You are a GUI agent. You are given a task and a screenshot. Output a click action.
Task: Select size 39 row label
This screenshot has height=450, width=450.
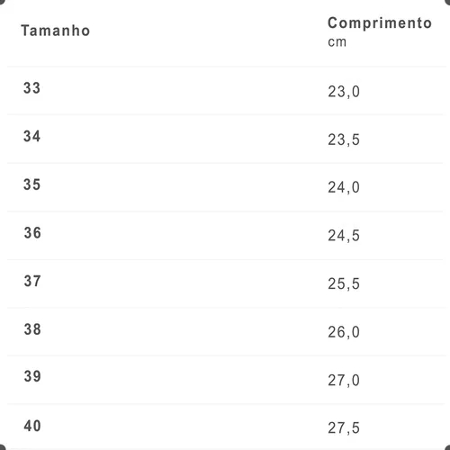pyautogui.click(x=32, y=376)
